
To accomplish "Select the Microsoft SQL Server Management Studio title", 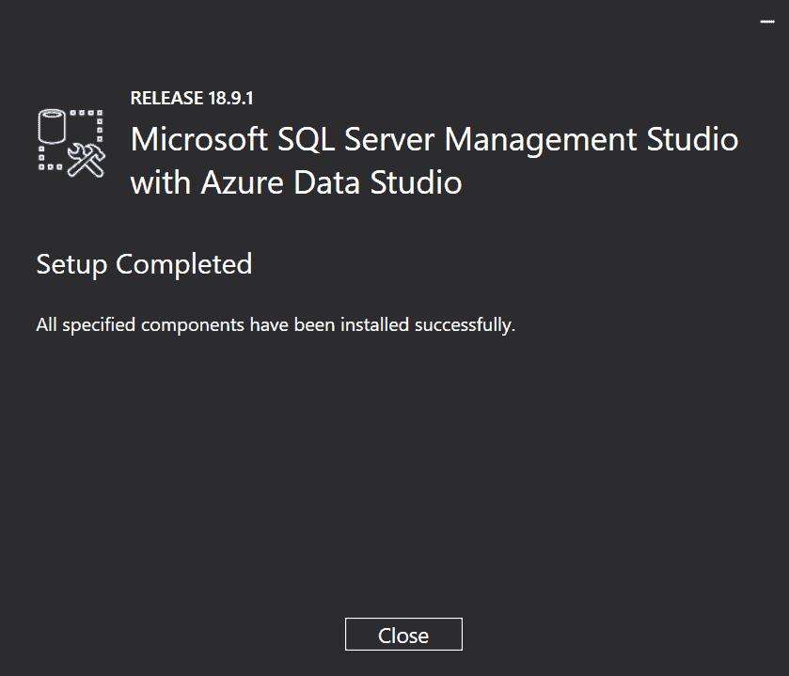I will (x=434, y=139).
